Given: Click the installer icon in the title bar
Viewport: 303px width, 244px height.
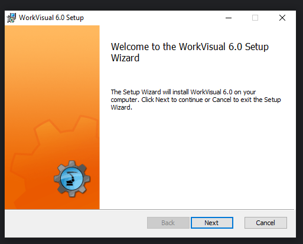Looking at the screenshot, I should coord(11,18).
